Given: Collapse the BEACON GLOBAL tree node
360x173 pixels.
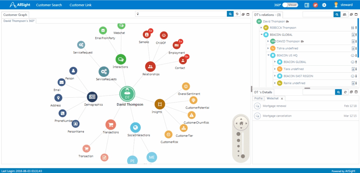Looking at the screenshot, I should pos(261,35).
